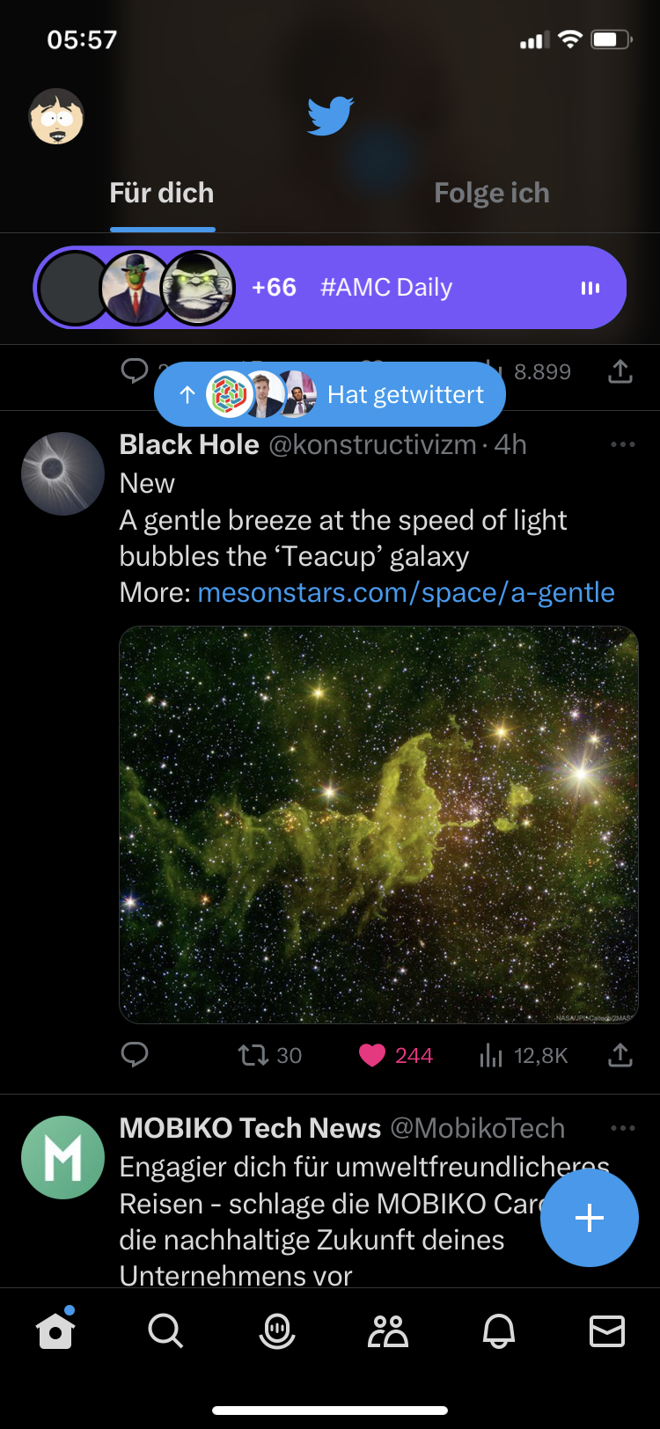Open Spaces microphone tab
The height and width of the screenshot is (1429, 660).
click(277, 1331)
